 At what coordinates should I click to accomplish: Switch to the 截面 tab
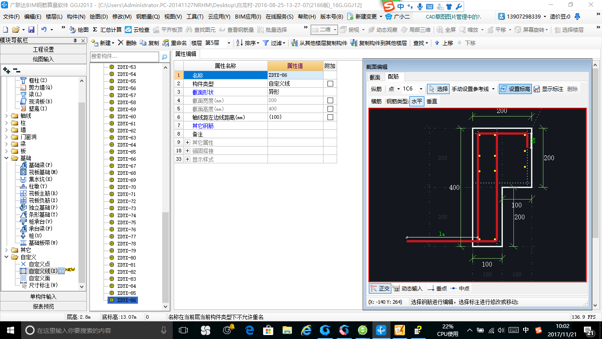[x=375, y=77]
